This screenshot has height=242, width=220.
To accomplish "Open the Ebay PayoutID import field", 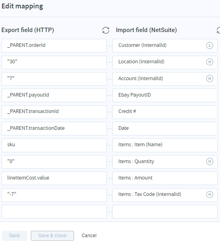I will point(165,95).
